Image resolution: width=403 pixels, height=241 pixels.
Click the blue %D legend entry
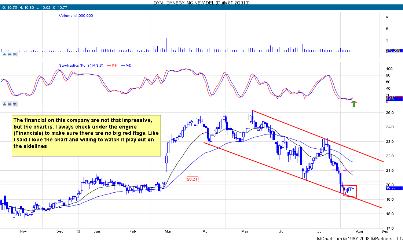(x=127, y=66)
